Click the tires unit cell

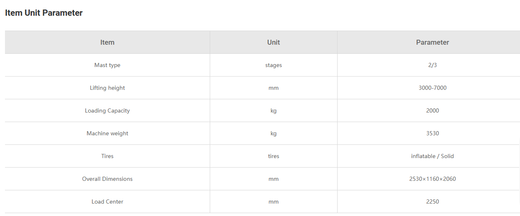273,156
